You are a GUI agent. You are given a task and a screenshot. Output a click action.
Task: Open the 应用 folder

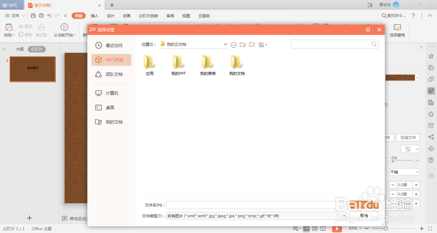[x=149, y=65]
